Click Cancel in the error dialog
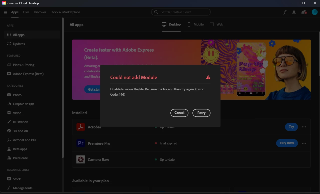This screenshot has height=194, width=320. (179, 113)
